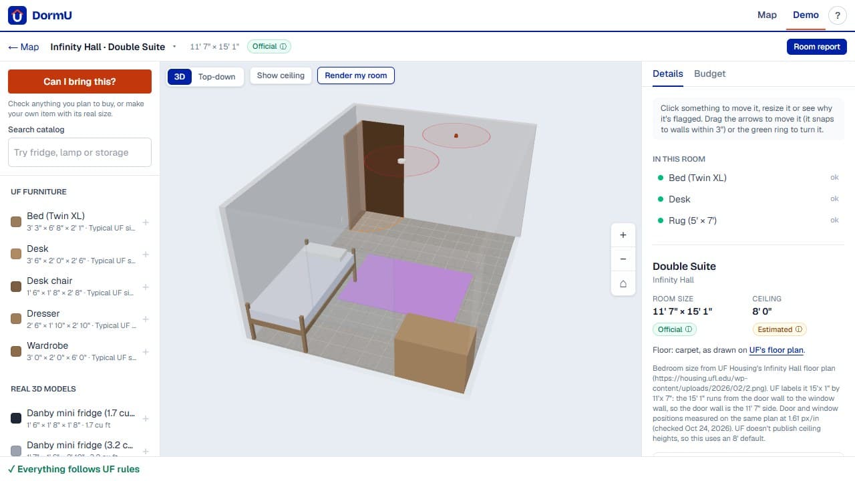The height and width of the screenshot is (481, 855).
Task: Add Dresser with its plus icon
Action: coord(146,319)
